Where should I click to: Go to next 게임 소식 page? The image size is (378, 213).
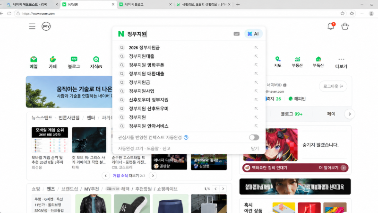(x=153, y=176)
